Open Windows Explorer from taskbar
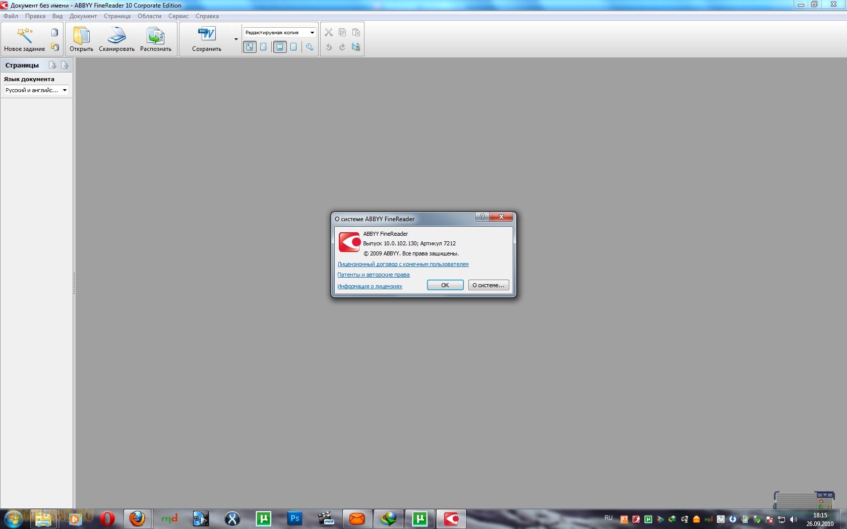The height and width of the screenshot is (529, 847). [44, 519]
